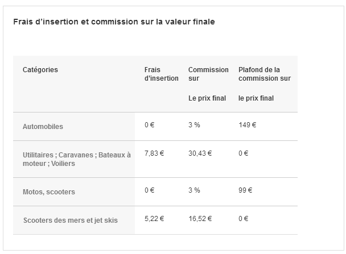Click the Automobiles 3 % commission cell

pos(194,125)
